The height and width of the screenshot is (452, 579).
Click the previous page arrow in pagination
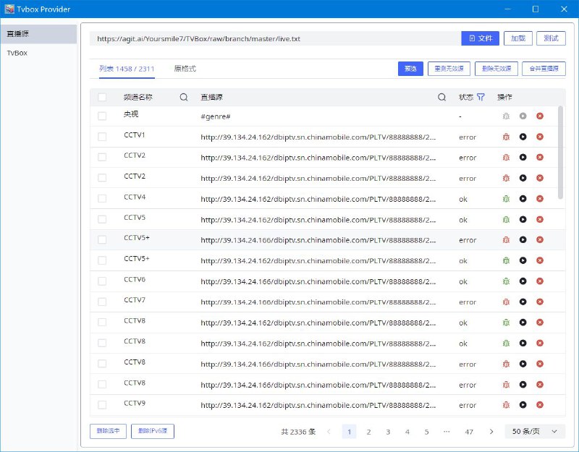click(329, 430)
